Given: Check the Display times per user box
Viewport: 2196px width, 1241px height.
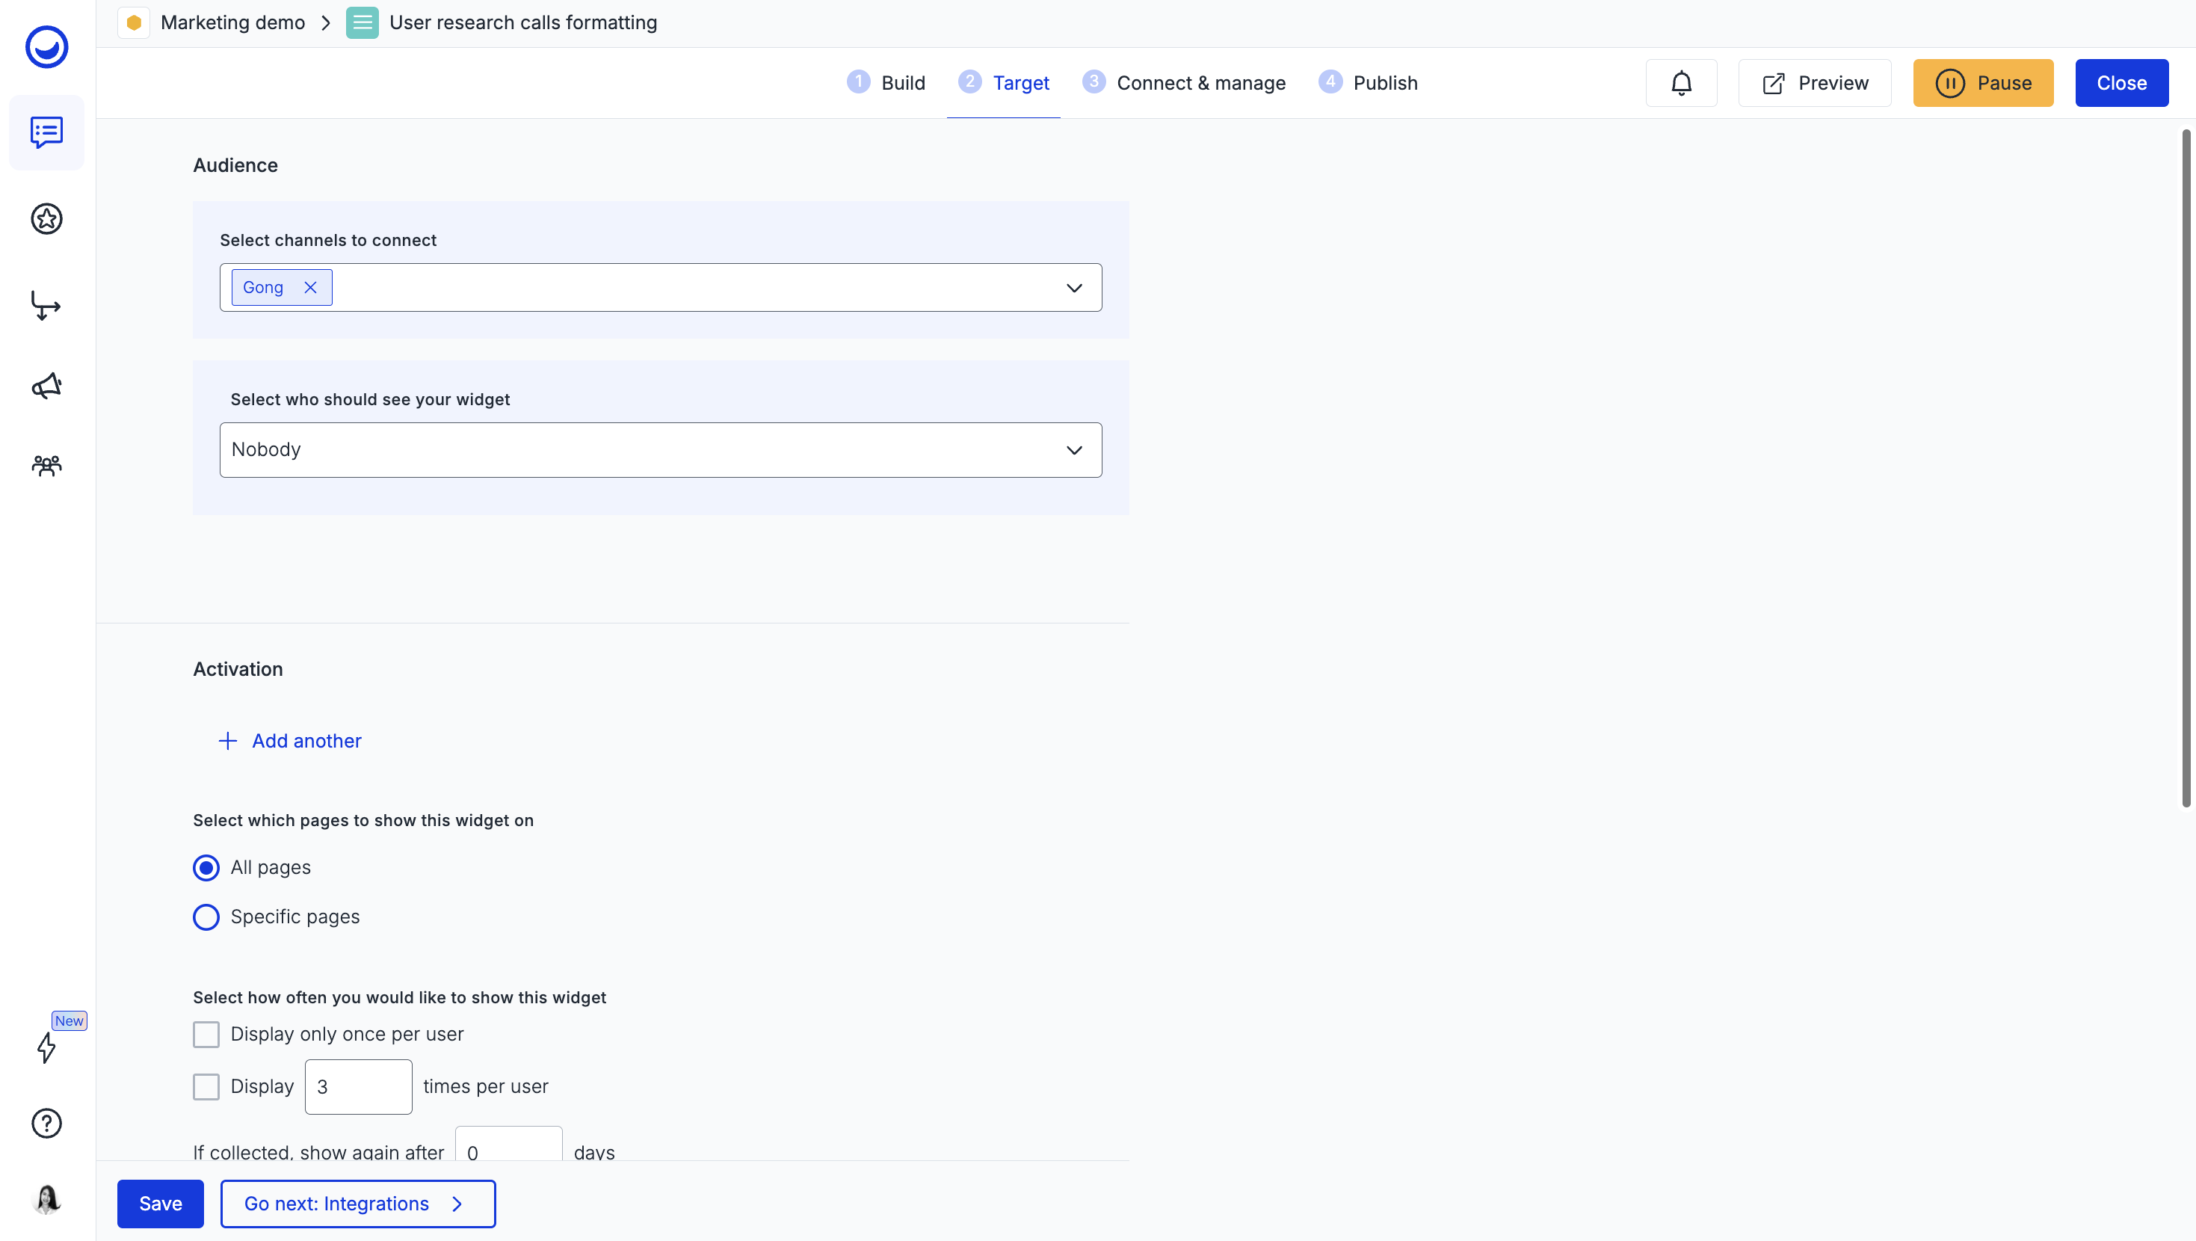Looking at the screenshot, I should click(206, 1086).
